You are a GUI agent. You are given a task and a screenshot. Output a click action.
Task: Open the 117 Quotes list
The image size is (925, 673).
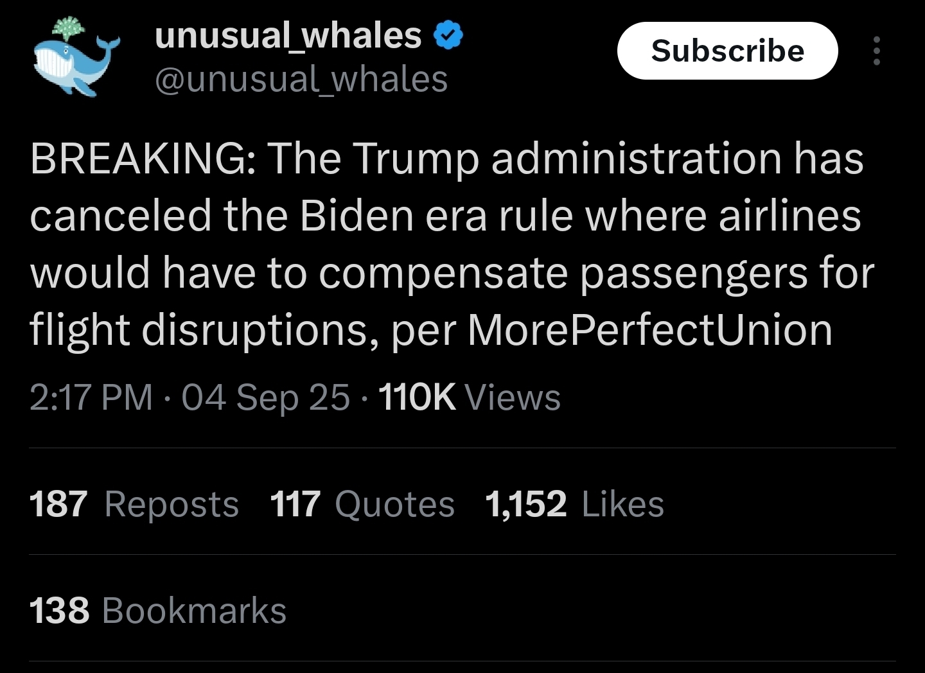[362, 503]
